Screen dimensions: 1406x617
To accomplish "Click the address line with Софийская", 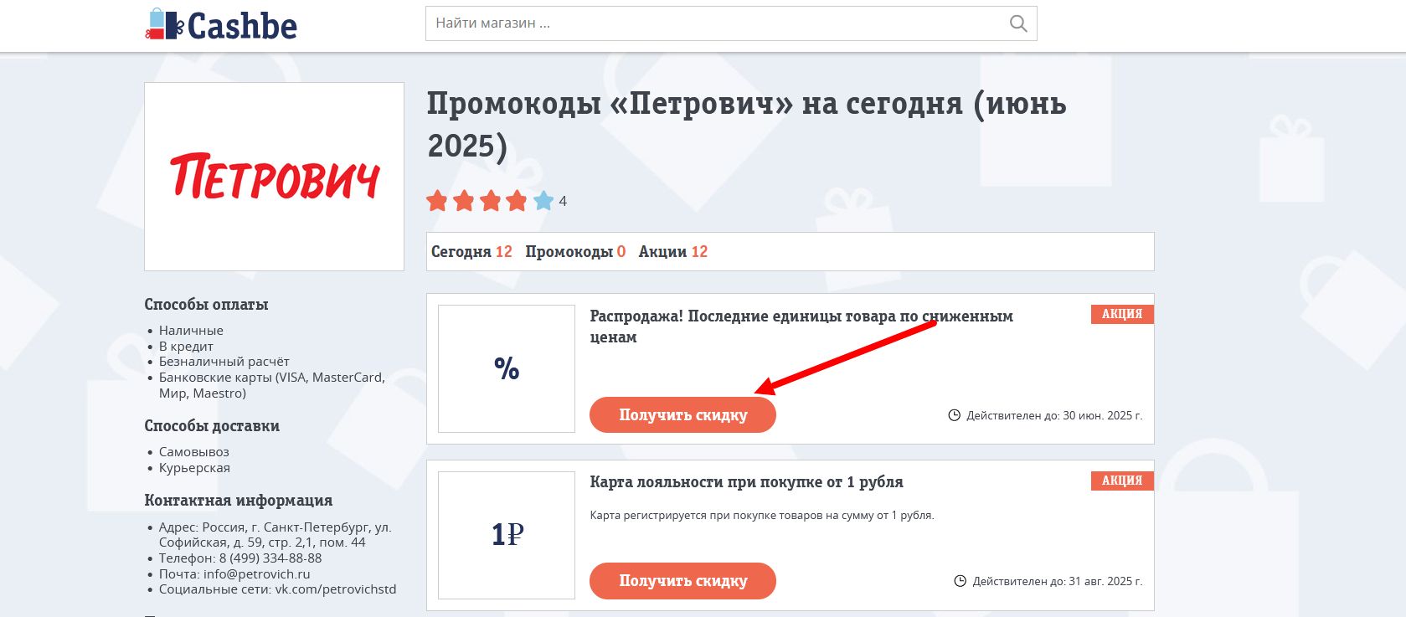I will click(x=276, y=535).
